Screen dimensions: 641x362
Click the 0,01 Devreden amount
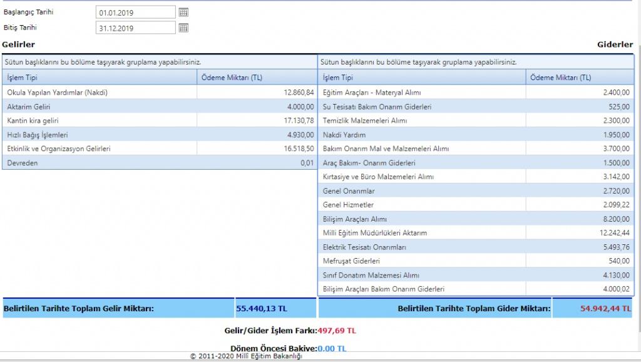point(307,163)
